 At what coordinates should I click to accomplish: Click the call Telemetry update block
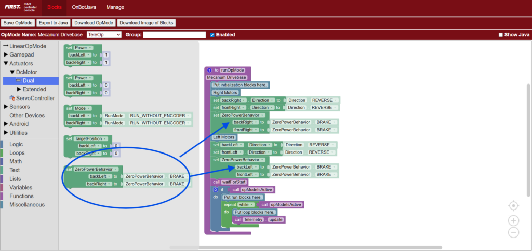[x=260, y=220]
